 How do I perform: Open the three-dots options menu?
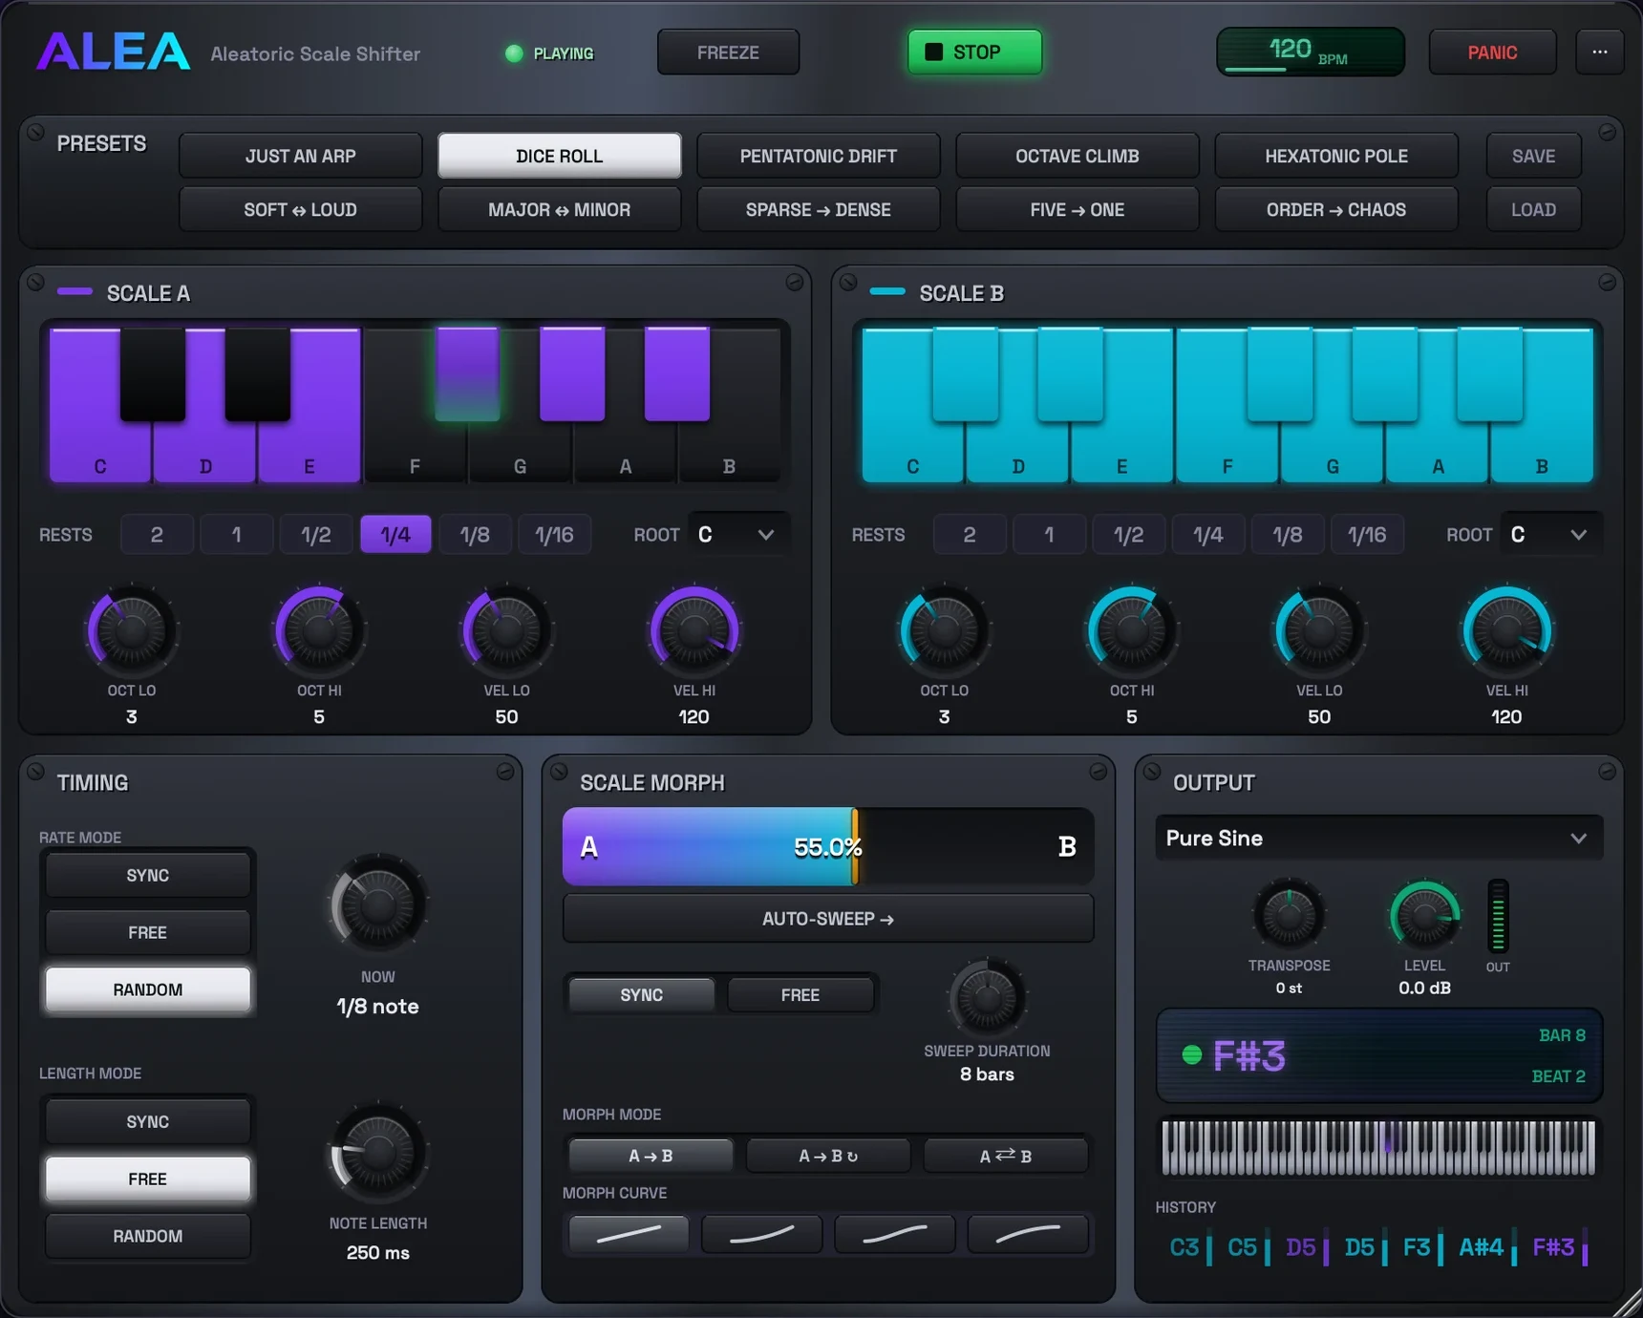coord(1599,53)
